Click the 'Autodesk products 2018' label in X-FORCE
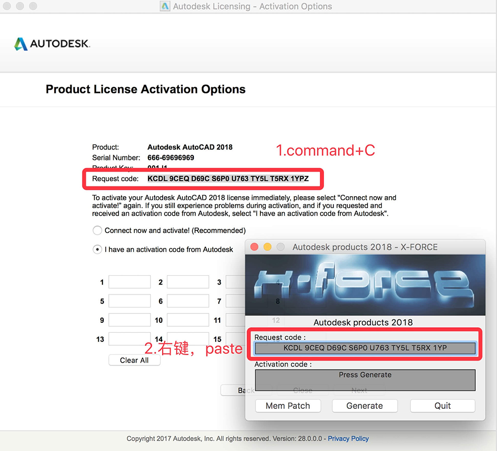The image size is (497, 451). 363,322
